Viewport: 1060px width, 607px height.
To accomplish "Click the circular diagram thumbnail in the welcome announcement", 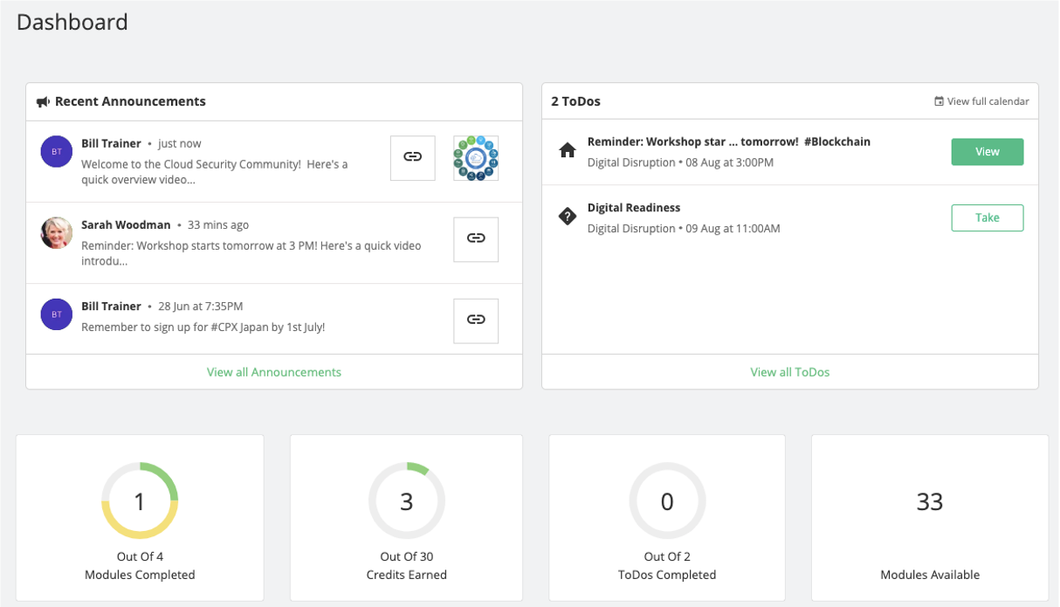I will [476, 158].
